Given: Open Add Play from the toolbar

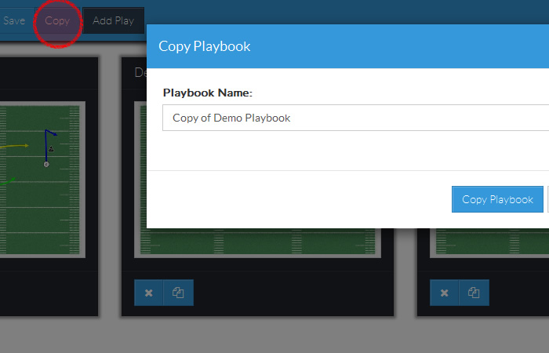Looking at the screenshot, I should pyautogui.click(x=113, y=20).
